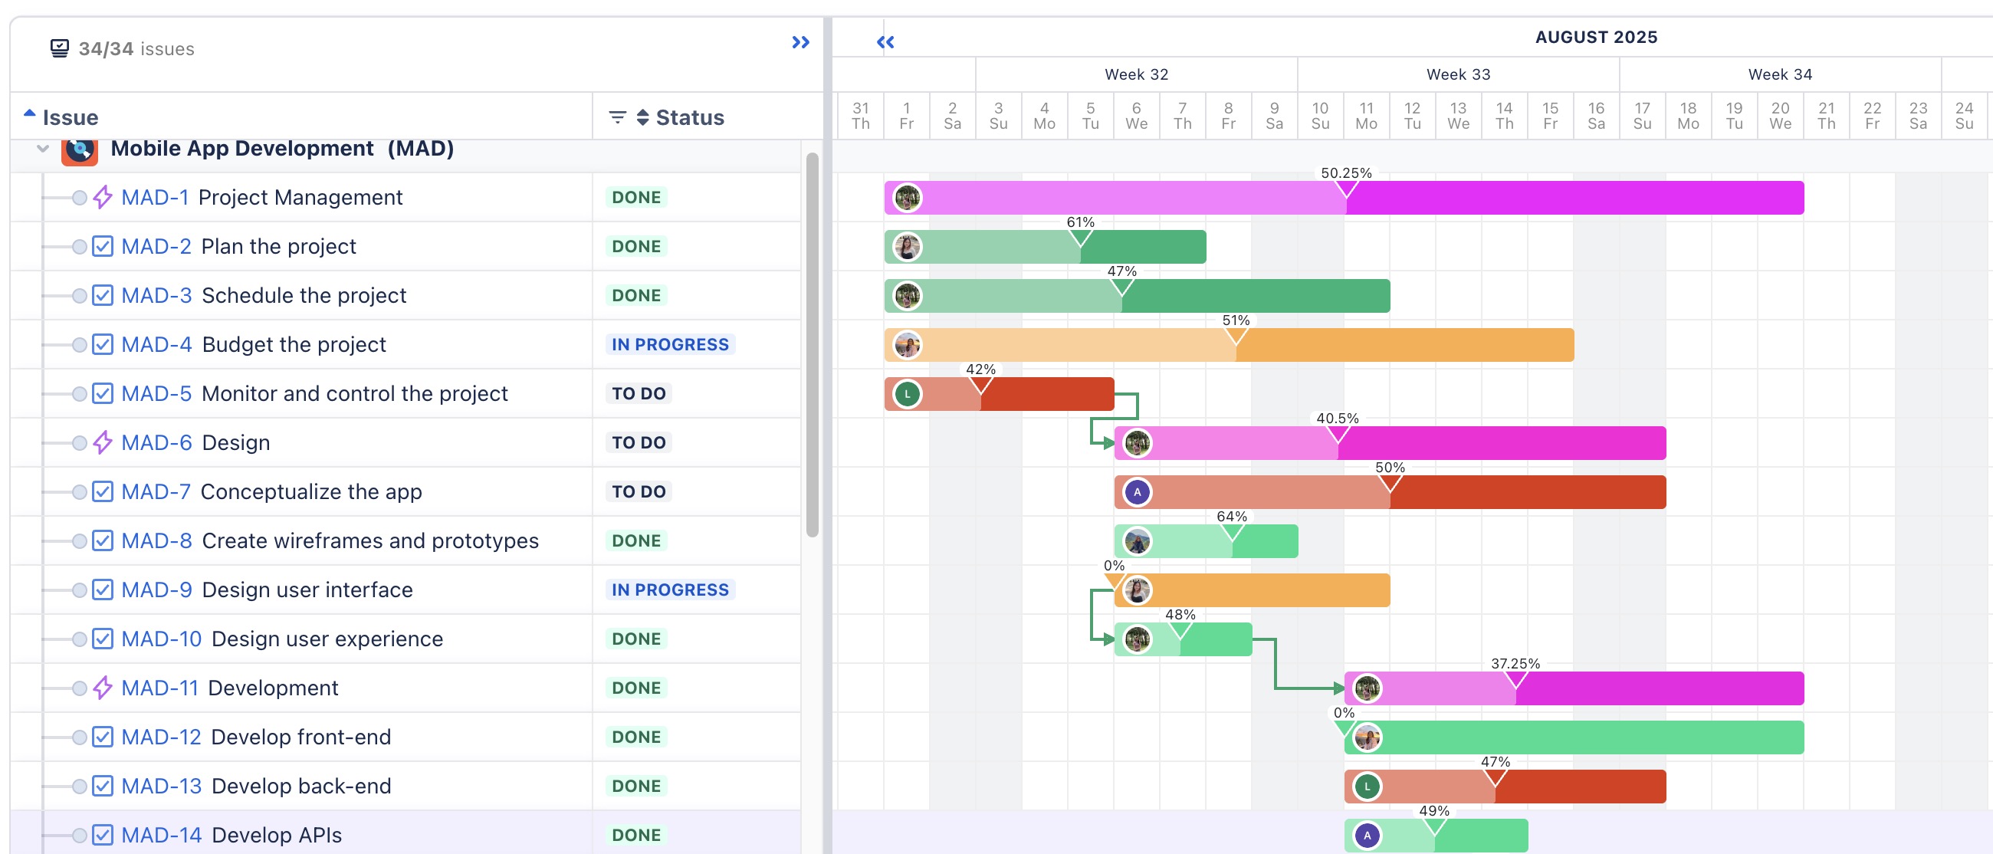Click the A avatar on Develop APIs bar
The width and height of the screenshot is (1993, 854).
[x=1367, y=836]
